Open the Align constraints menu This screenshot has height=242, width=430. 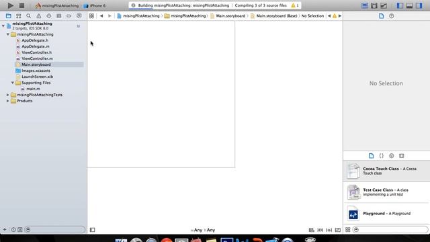pyautogui.click(x=311, y=230)
